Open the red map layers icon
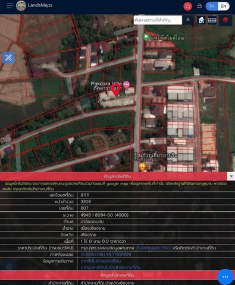235x285 pixels. click(225, 20)
